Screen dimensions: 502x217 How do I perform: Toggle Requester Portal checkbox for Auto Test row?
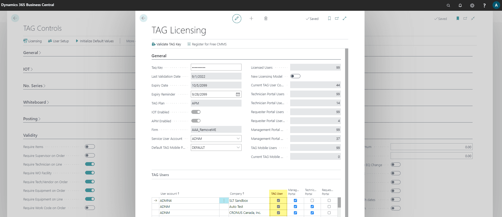pyautogui.click(x=329, y=207)
